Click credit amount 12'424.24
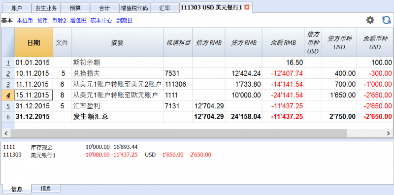This screenshot has height=195, width=394. pyautogui.click(x=244, y=73)
